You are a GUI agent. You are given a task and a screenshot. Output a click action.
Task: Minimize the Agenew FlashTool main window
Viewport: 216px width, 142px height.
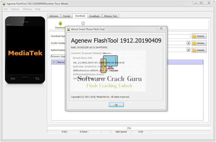pyautogui.click(x=195, y=3)
